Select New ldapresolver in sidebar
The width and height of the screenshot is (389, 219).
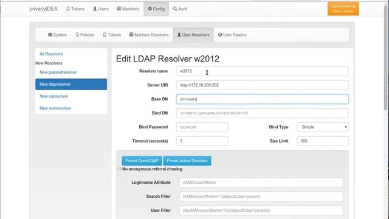pos(71,85)
